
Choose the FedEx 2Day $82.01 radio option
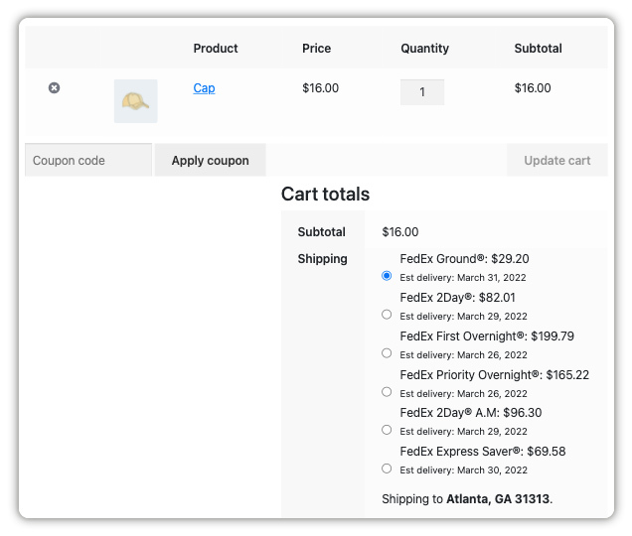pyautogui.click(x=387, y=314)
